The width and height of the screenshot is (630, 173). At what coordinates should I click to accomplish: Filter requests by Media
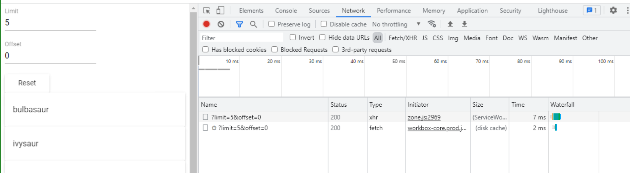(x=472, y=38)
